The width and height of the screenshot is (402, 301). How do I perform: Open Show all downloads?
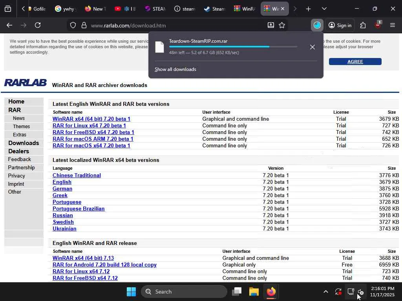click(175, 69)
